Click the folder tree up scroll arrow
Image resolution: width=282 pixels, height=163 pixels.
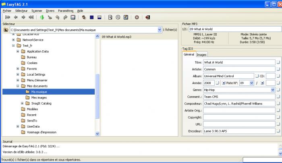[97, 36]
